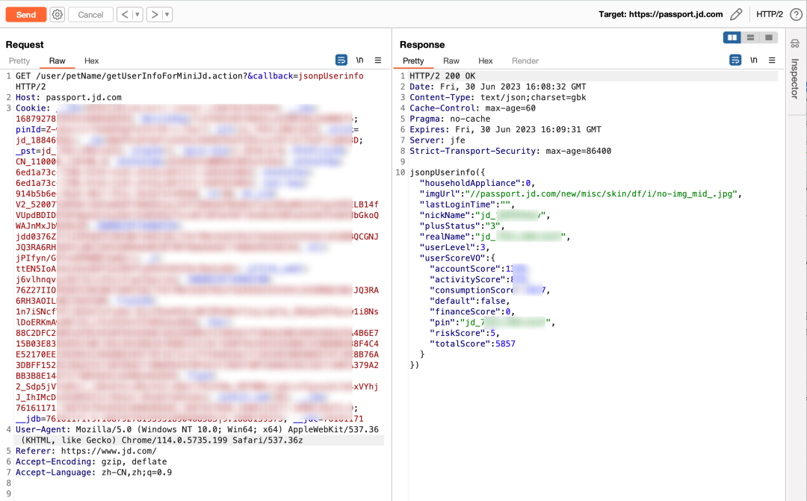
Task: Click the orange Send button
Action: pyautogui.click(x=25, y=14)
